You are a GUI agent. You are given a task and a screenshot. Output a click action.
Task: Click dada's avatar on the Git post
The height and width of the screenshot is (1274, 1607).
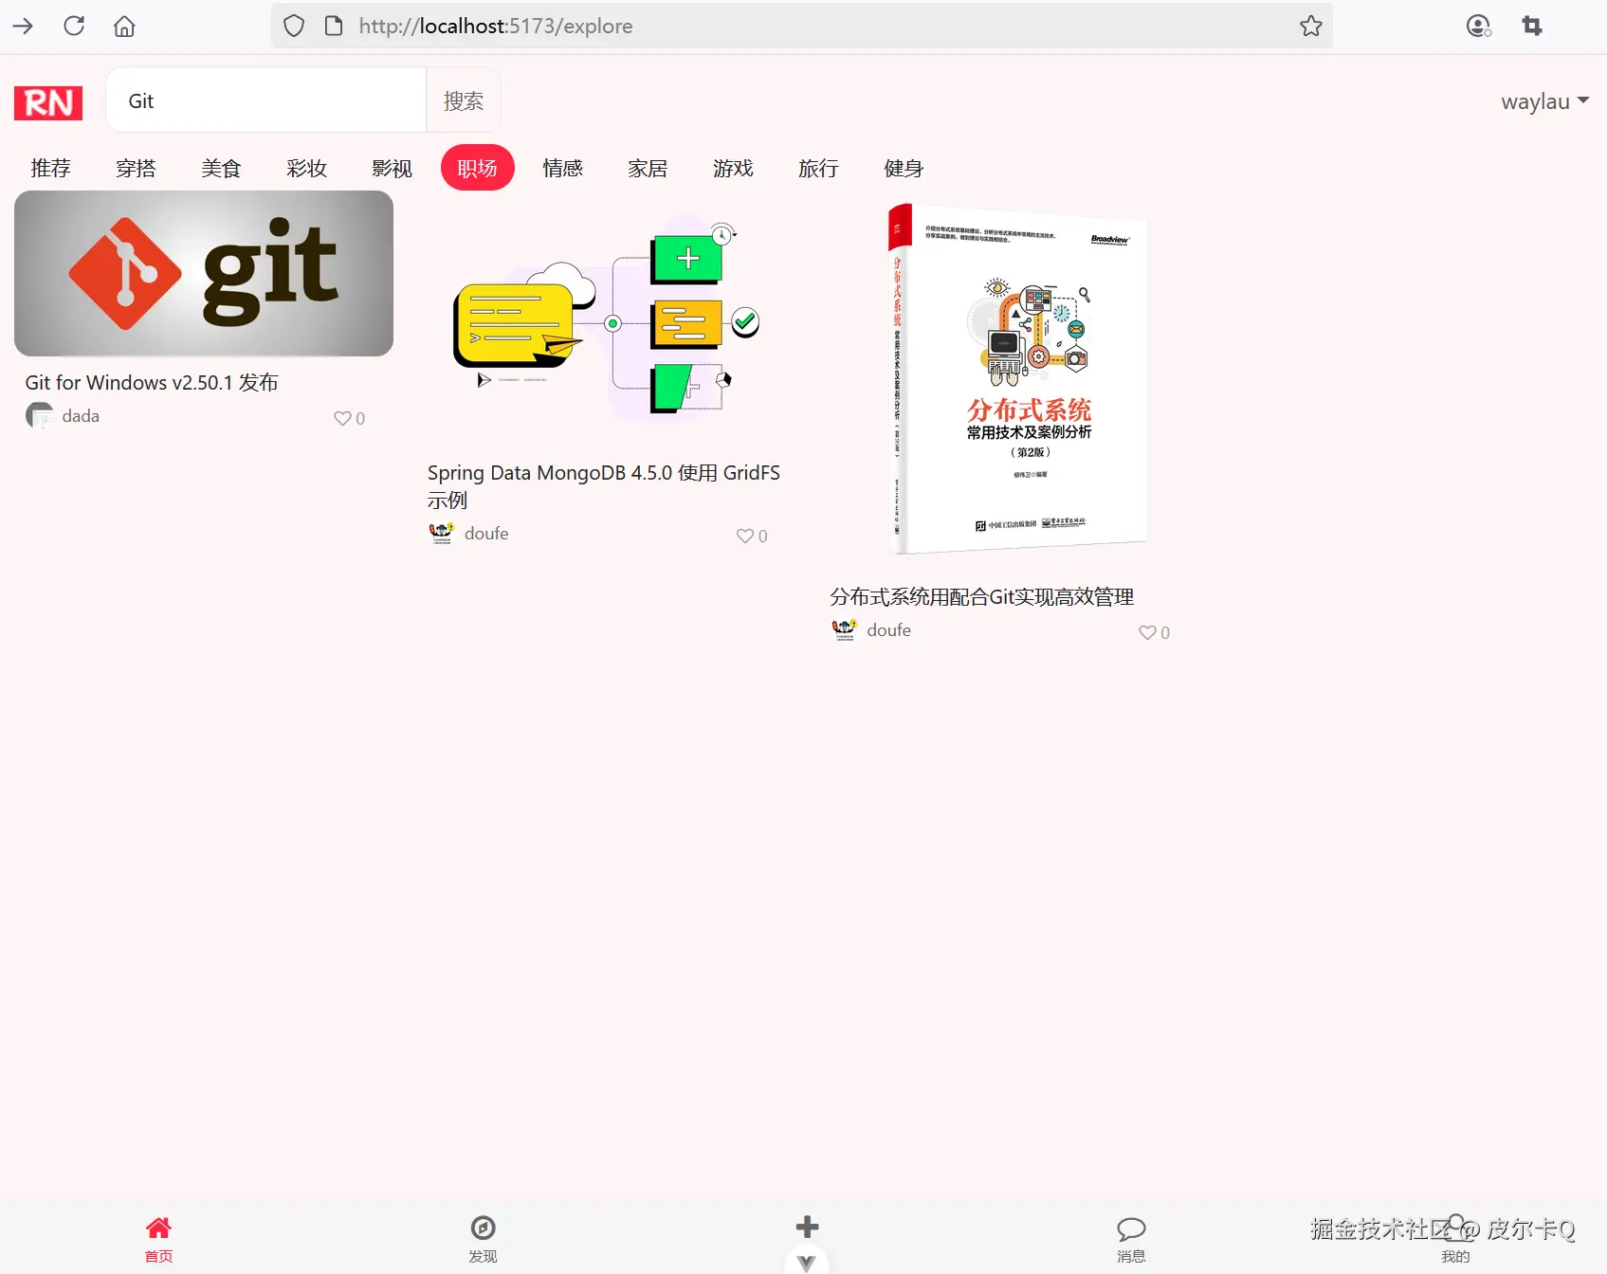coord(39,415)
